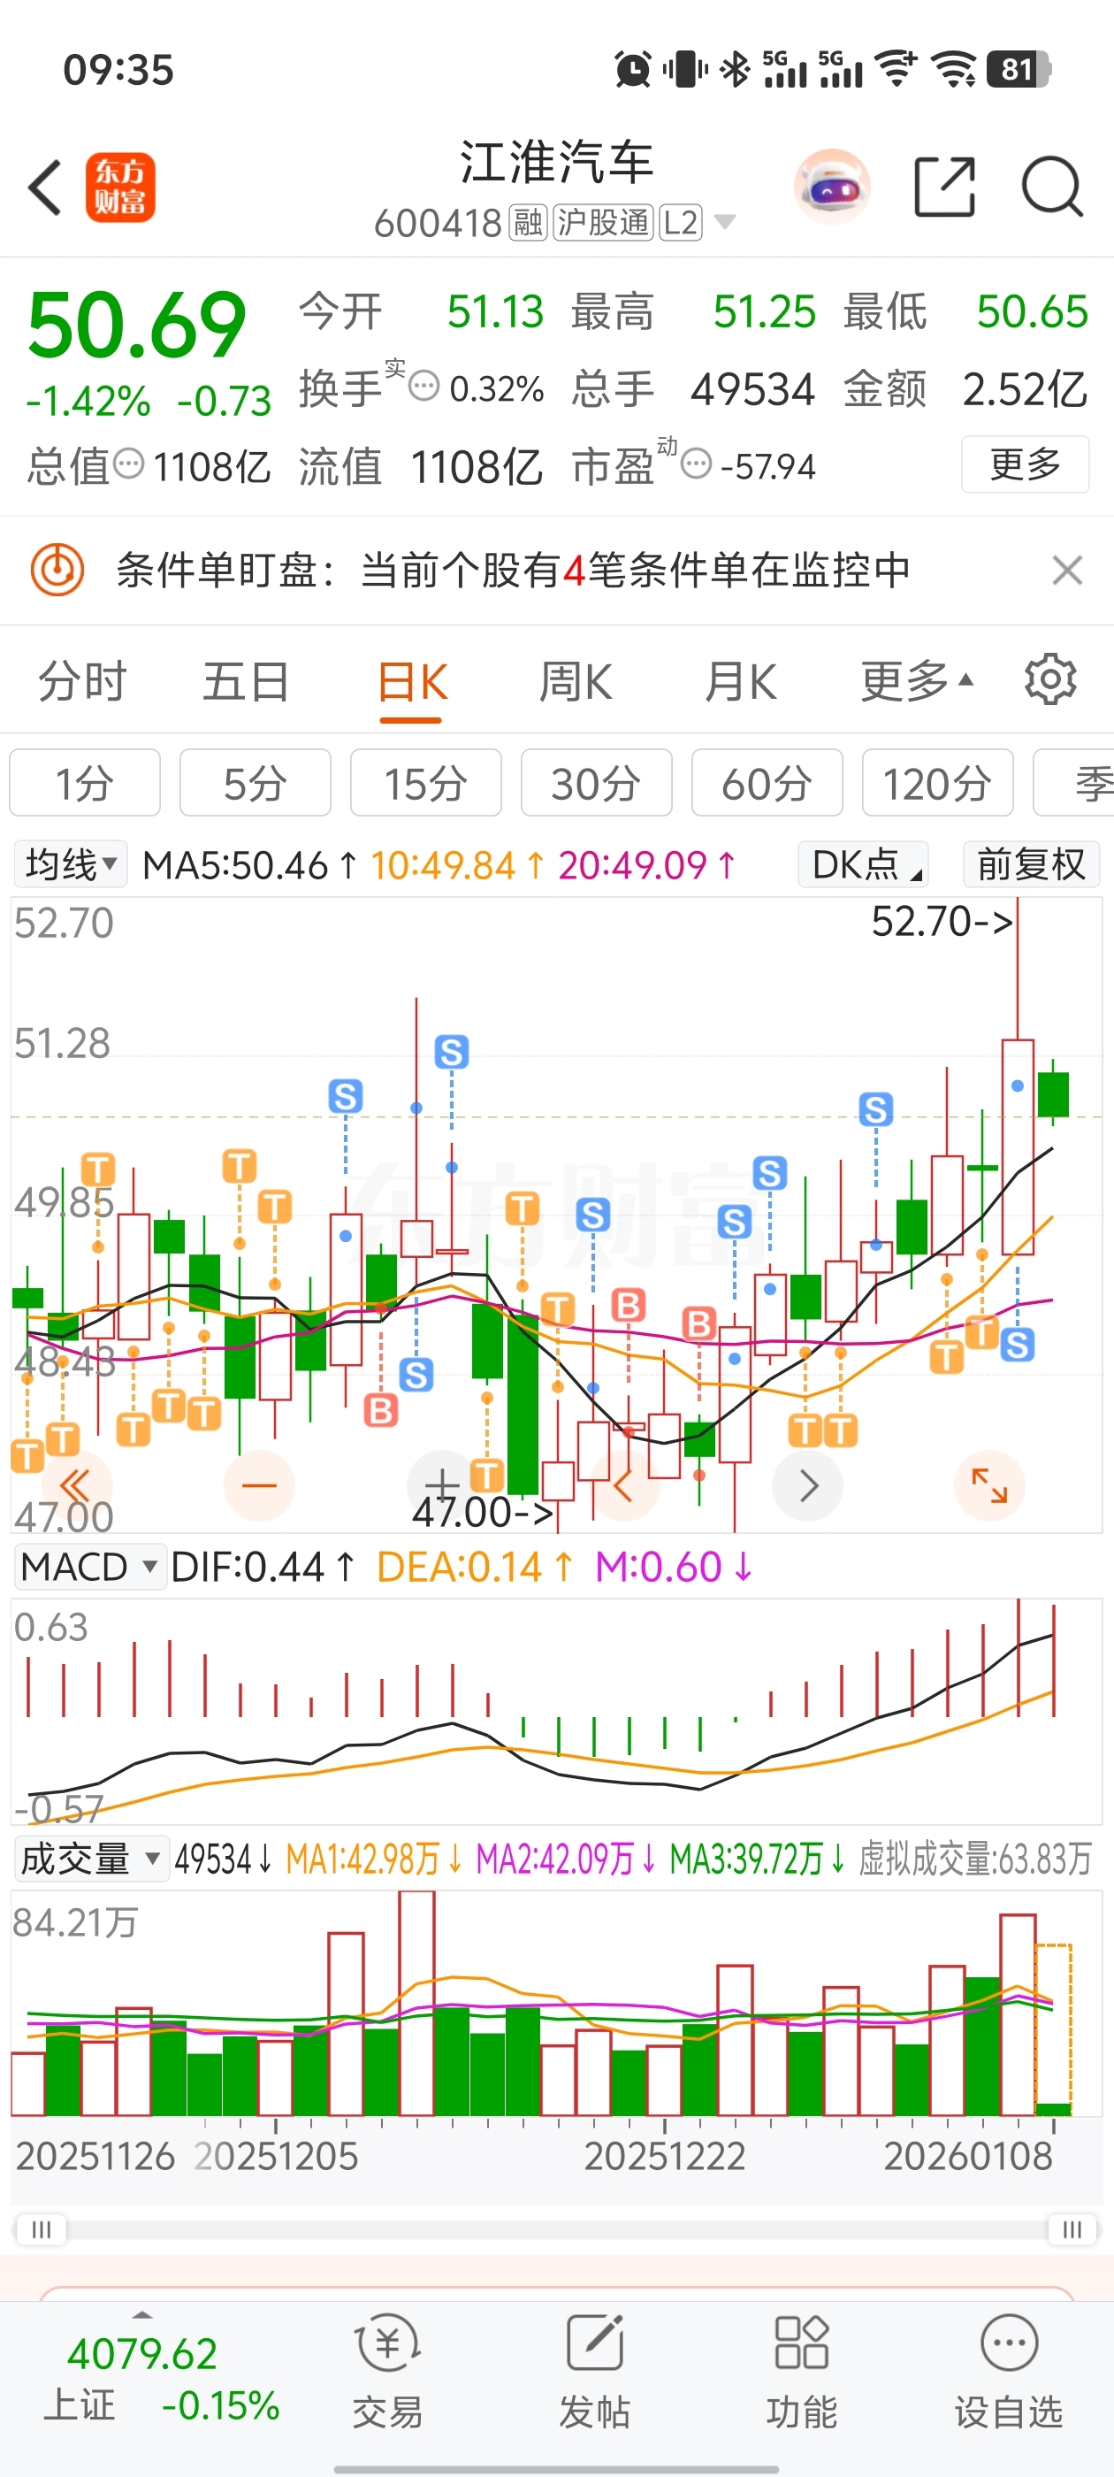Tap the 换手 info circle icon
Viewport: 1114px width, 2477px height.
[423, 387]
